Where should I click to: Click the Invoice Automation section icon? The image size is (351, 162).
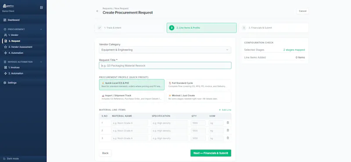[x=5, y=62]
